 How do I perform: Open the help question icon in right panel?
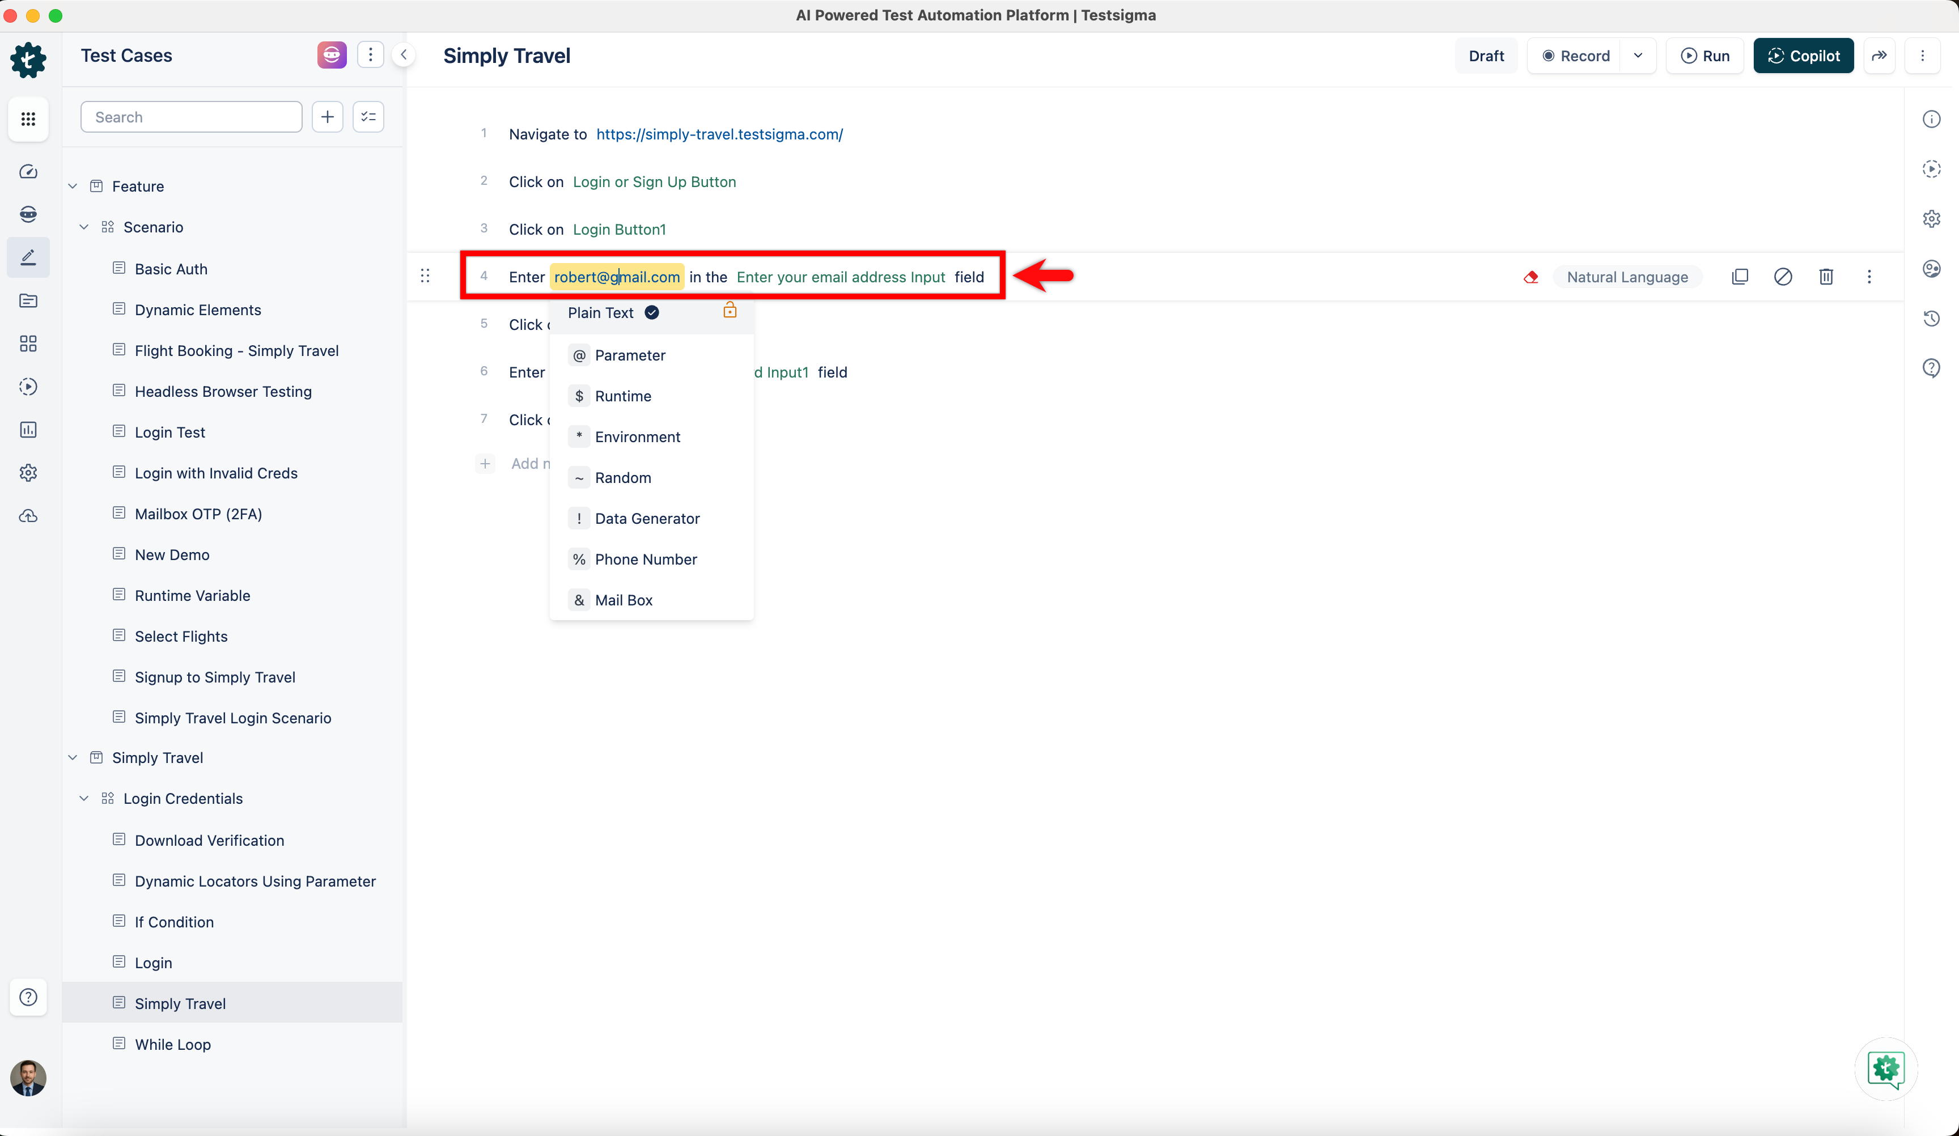tap(1932, 368)
